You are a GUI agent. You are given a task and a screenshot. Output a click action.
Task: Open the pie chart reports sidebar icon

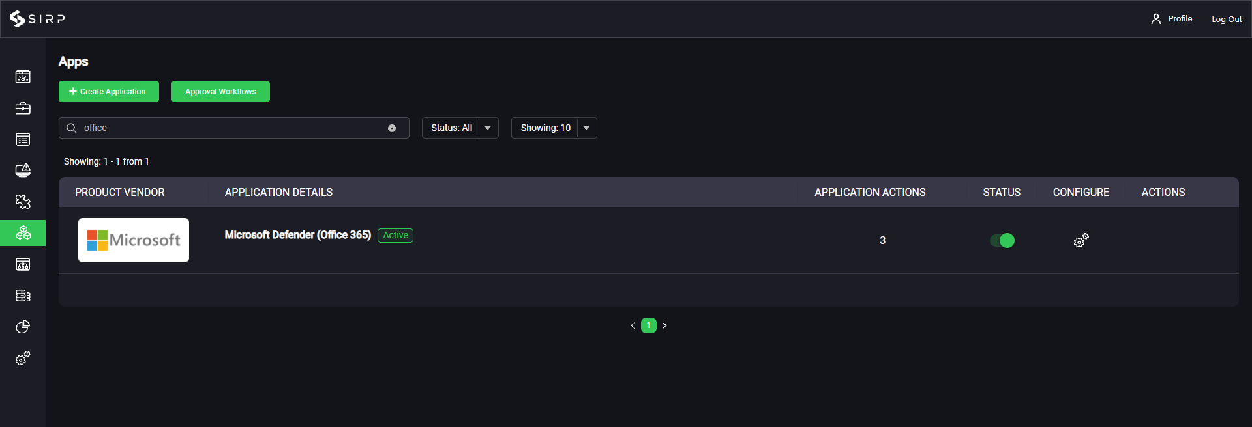pyautogui.click(x=23, y=327)
